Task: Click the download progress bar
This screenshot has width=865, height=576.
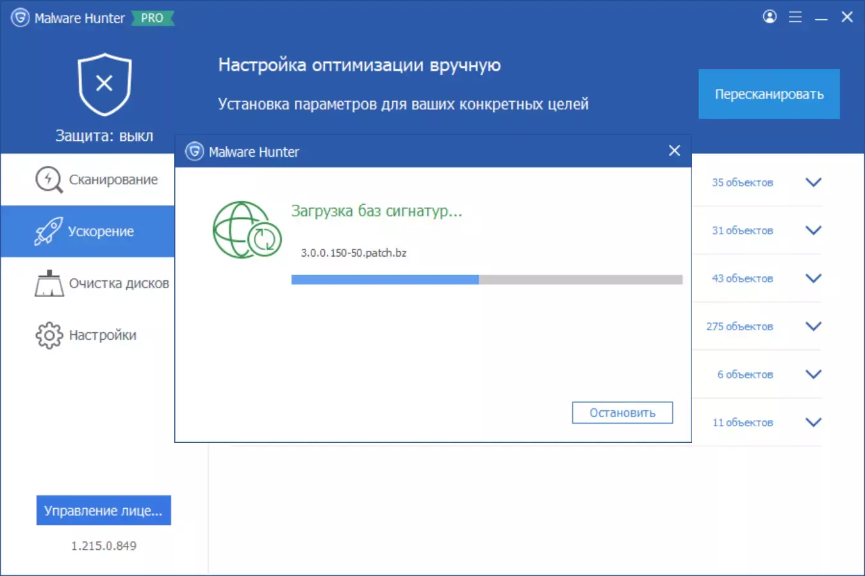Action: [487, 280]
